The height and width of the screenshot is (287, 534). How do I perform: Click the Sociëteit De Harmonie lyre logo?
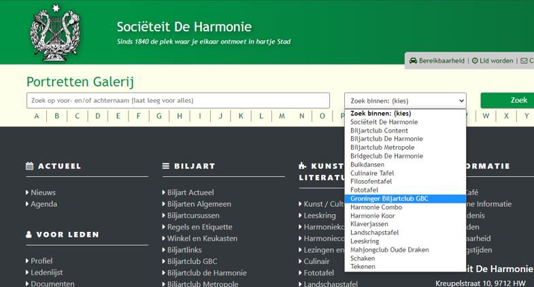coord(55,33)
